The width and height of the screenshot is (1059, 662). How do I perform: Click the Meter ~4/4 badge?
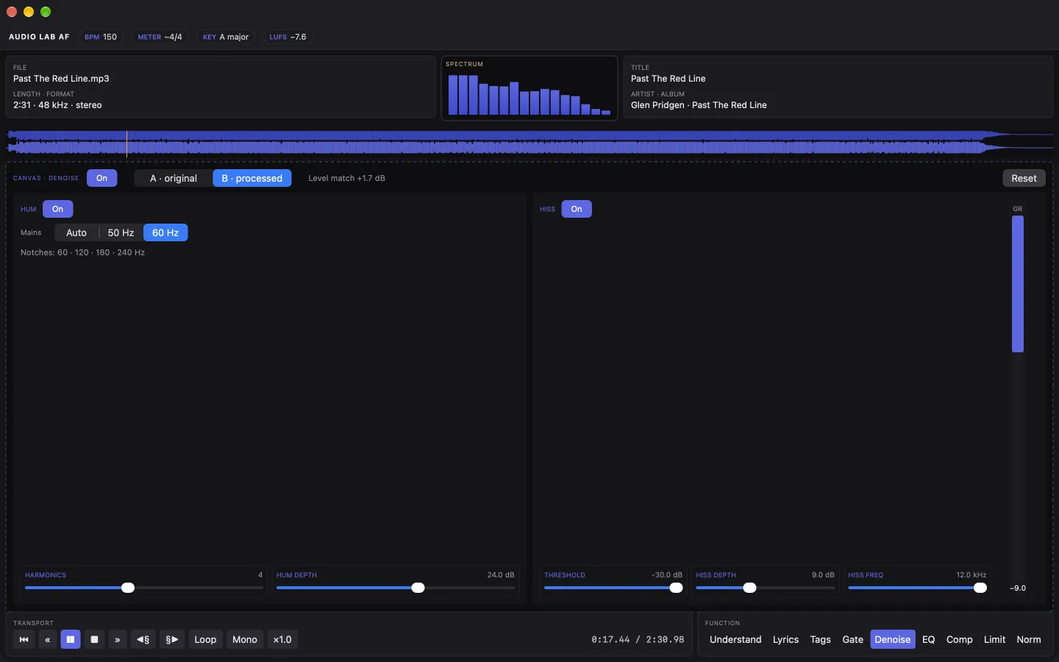point(160,37)
